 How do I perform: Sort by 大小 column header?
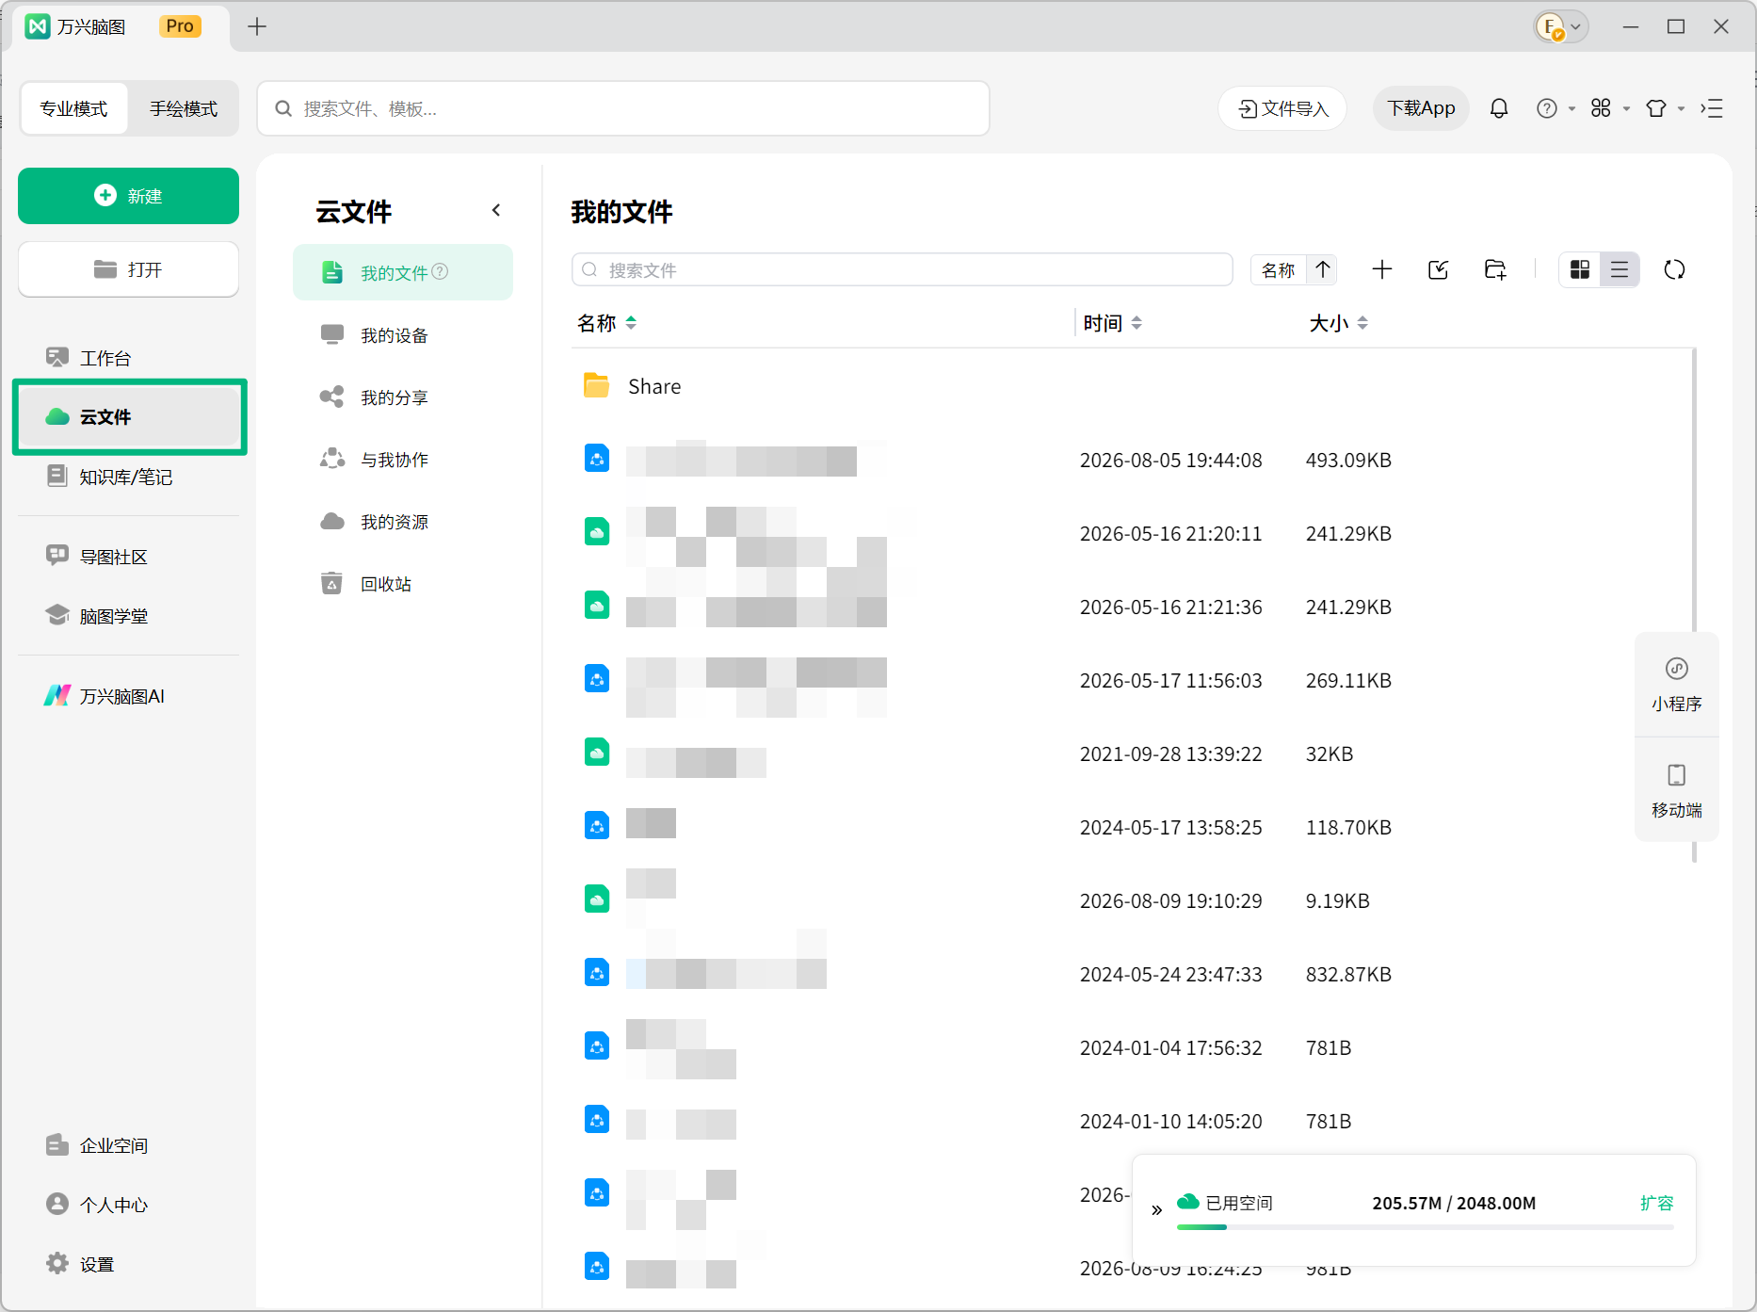point(1338,323)
